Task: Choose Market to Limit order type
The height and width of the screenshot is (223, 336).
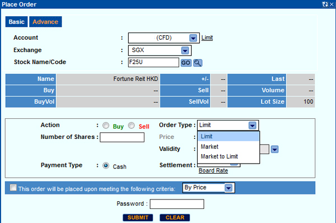Action: tap(228, 156)
